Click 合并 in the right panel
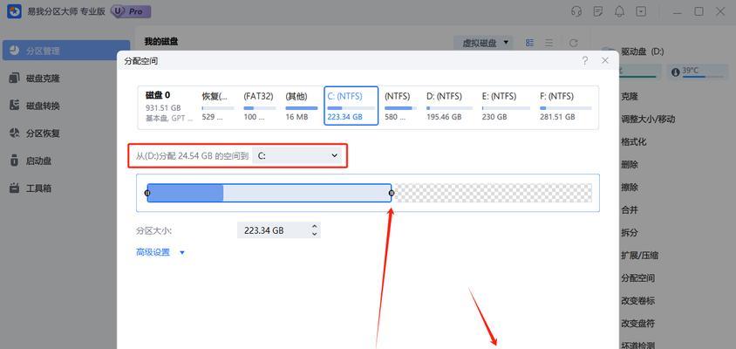This screenshot has width=736, height=349. 630,210
